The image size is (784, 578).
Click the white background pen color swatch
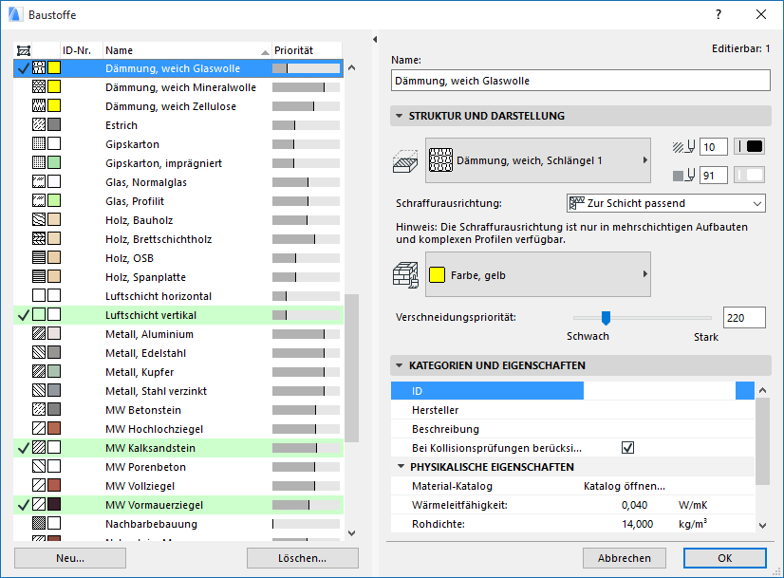[x=749, y=175]
